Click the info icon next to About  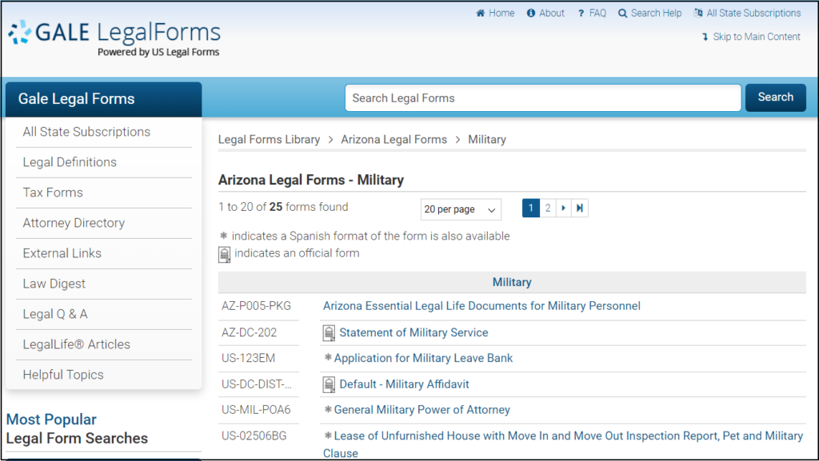coord(529,13)
